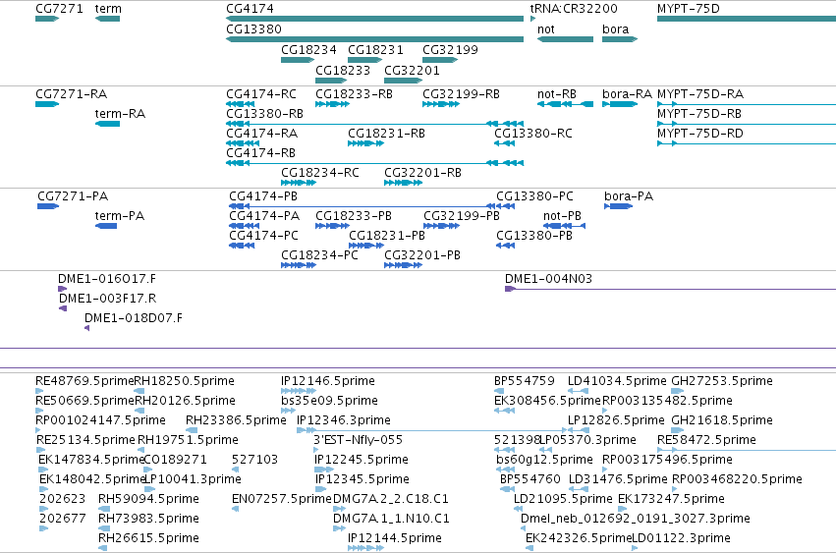Click the CG18233-RB transcript label

354,94
